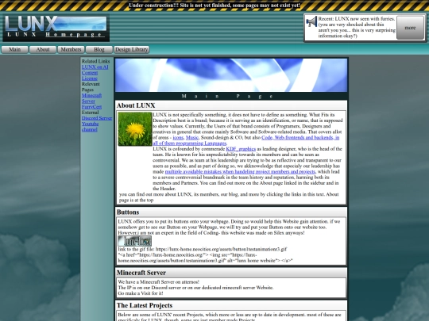Go to the Members page

pyautogui.click(x=71, y=49)
